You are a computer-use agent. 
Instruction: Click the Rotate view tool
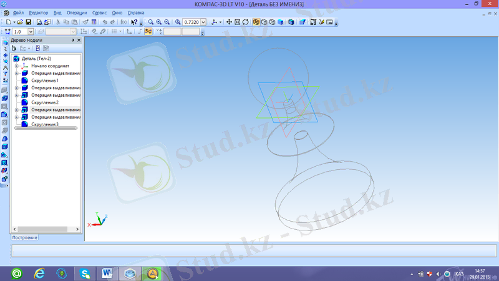point(245,22)
